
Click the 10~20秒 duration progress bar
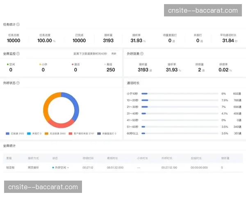pyautogui.click(x=179, y=100)
